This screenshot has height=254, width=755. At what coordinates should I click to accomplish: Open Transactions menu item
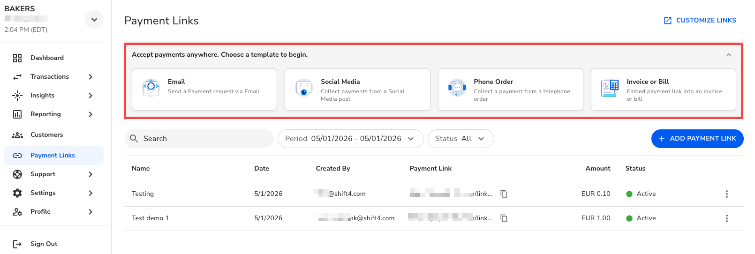click(x=54, y=77)
